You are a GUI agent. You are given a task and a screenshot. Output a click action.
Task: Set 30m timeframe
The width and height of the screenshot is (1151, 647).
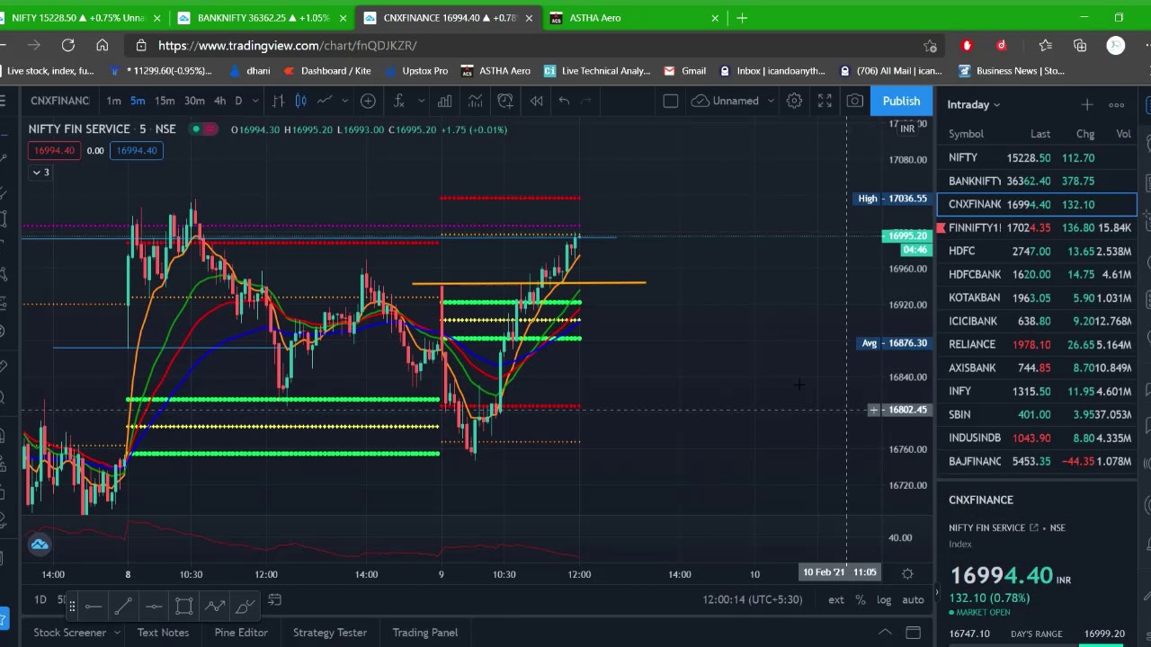click(194, 101)
